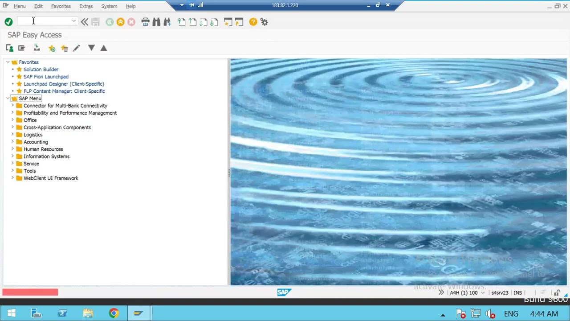Click the Find binoculars icon

pyautogui.click(x=156, y=22)
